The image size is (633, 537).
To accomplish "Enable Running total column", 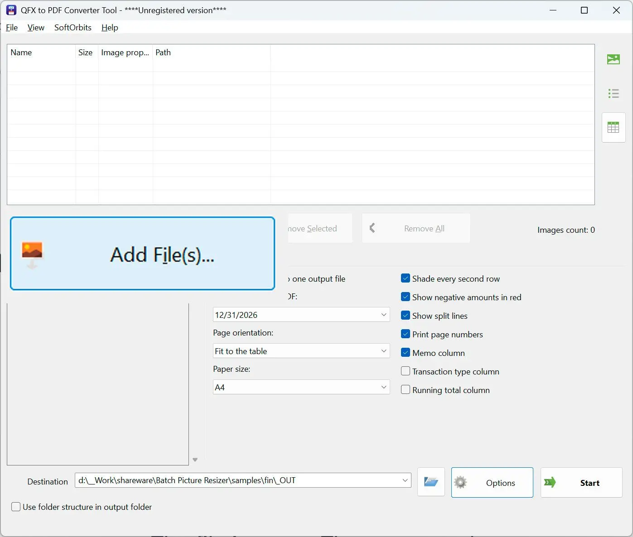I will pyautogui.click(x=406, y=390).
